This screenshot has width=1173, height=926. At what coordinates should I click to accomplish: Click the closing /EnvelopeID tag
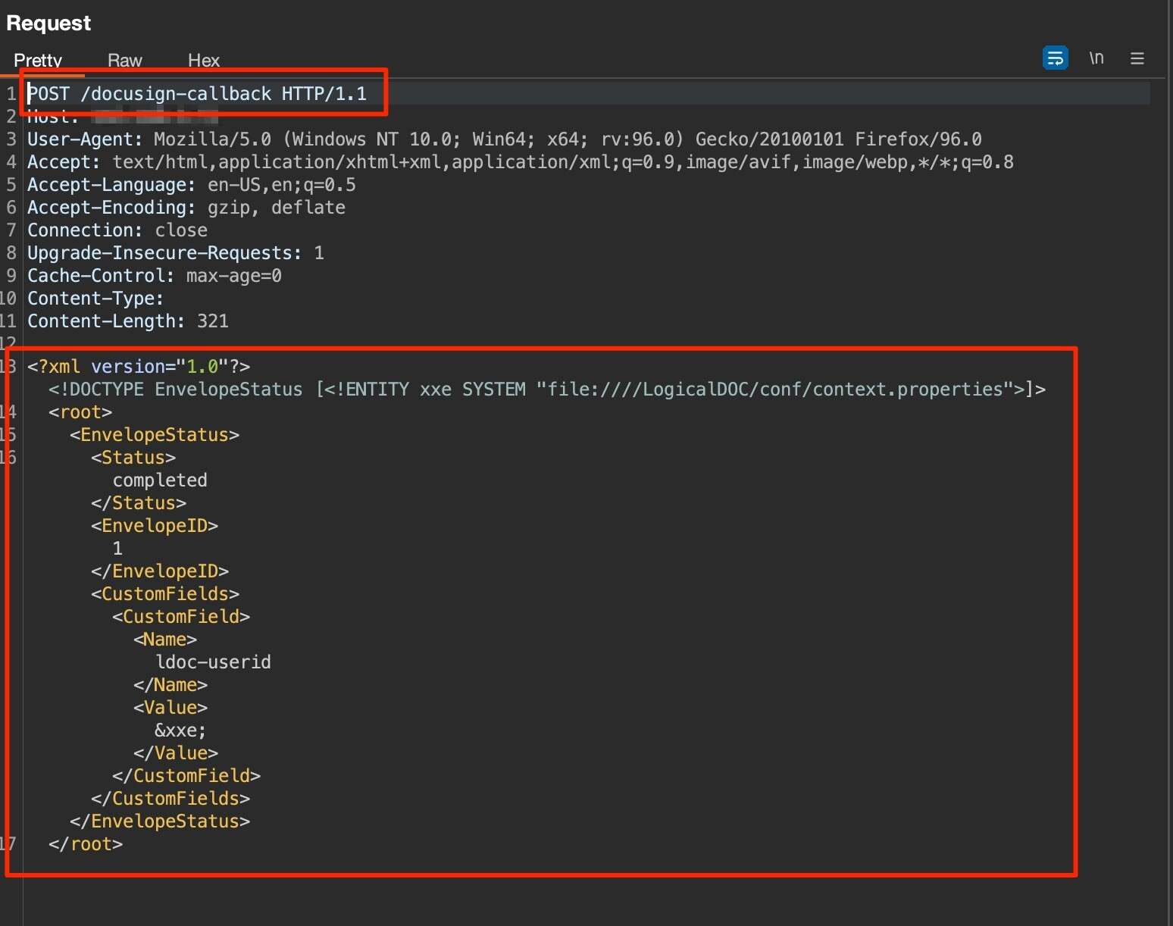160,571
